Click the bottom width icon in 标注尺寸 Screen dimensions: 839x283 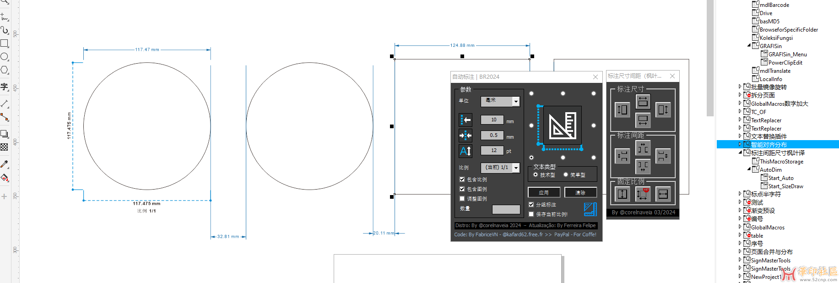643,120
